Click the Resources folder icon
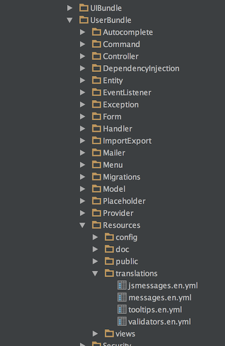Screen dimensions: 225x346 pyautogui.click(x=96, y=225)
